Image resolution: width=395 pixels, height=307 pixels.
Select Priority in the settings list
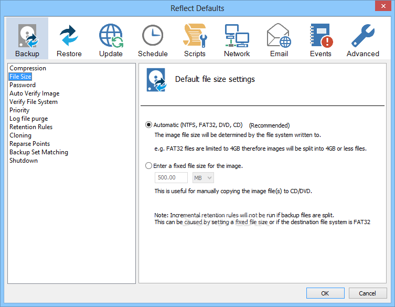click(x=19, y=110)
